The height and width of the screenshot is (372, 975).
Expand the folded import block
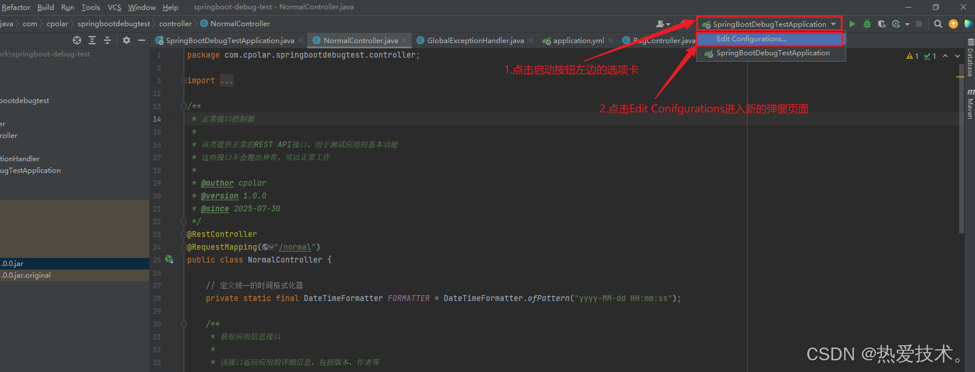pyautogui.click(x=184, y=81)
